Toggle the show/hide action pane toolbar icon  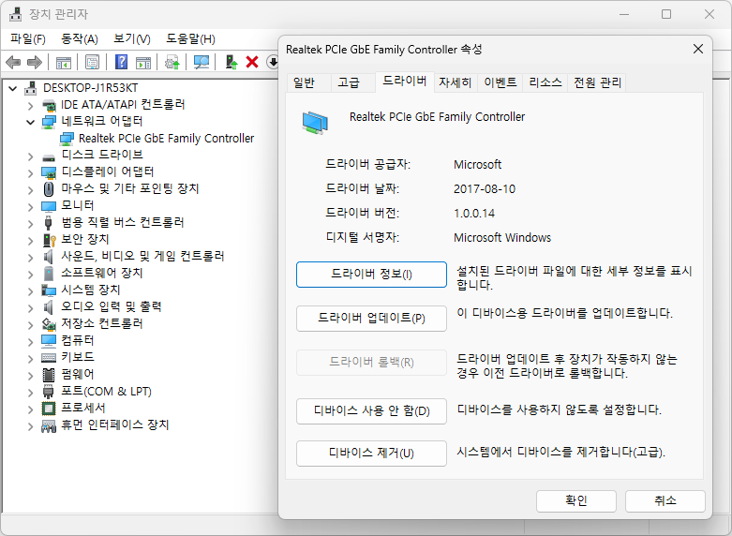[143, 62]
